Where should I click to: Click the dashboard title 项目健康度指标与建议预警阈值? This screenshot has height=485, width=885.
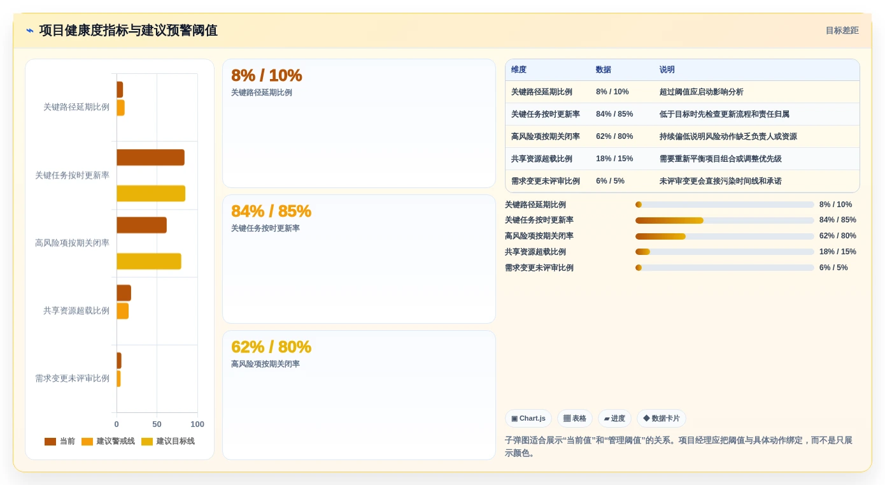pyautogui.click(x=129, y=31)
